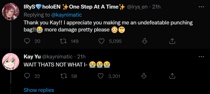
Task: Click Kay Yu display name
Action: pyautogui.click(x=32, y=57)
